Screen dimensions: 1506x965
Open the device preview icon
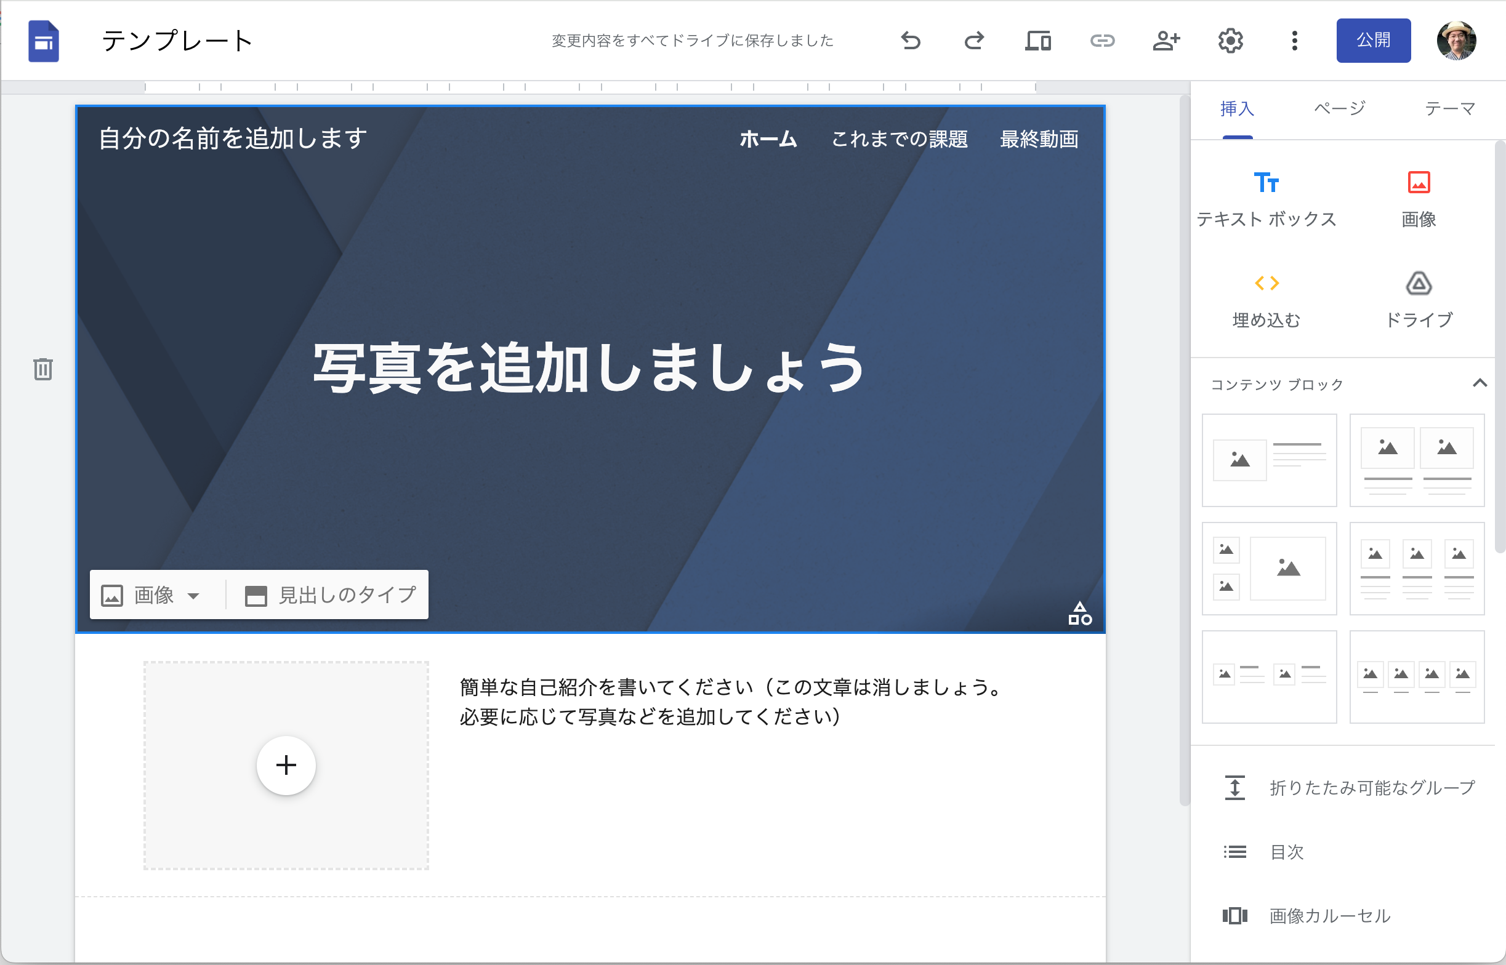[1038, 41]
